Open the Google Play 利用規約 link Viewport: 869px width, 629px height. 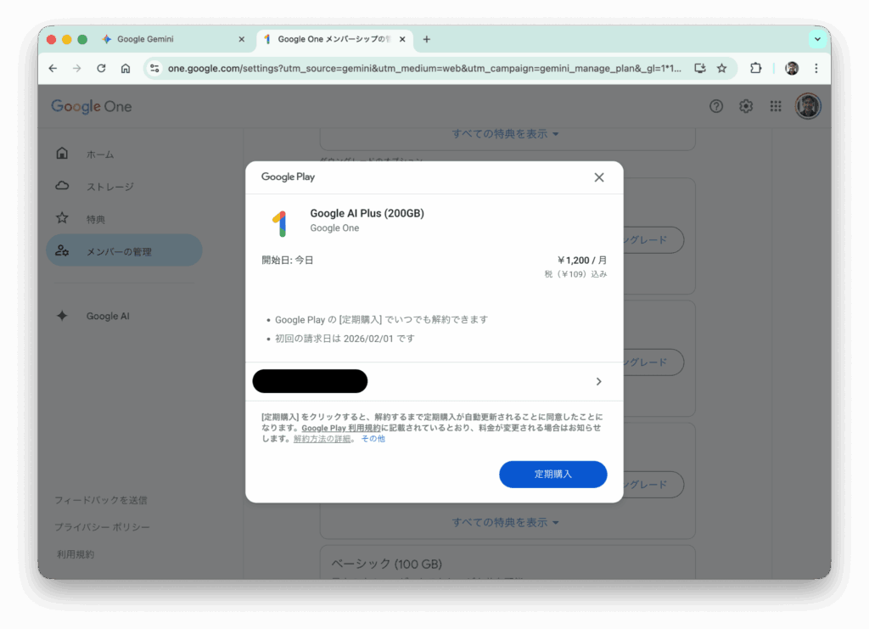click(341, 428)
